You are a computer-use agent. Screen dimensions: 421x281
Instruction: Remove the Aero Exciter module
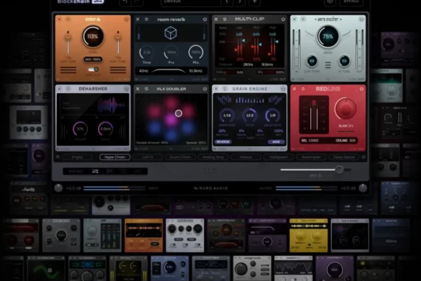295,19
